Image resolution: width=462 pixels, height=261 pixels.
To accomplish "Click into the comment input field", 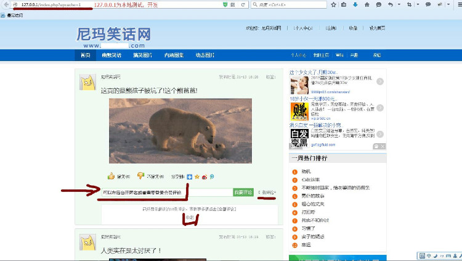I will [167, 193].
